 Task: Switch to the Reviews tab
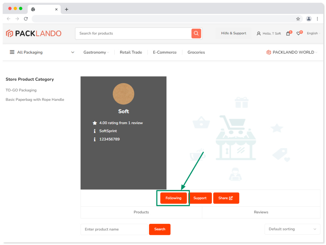point(261,212)
